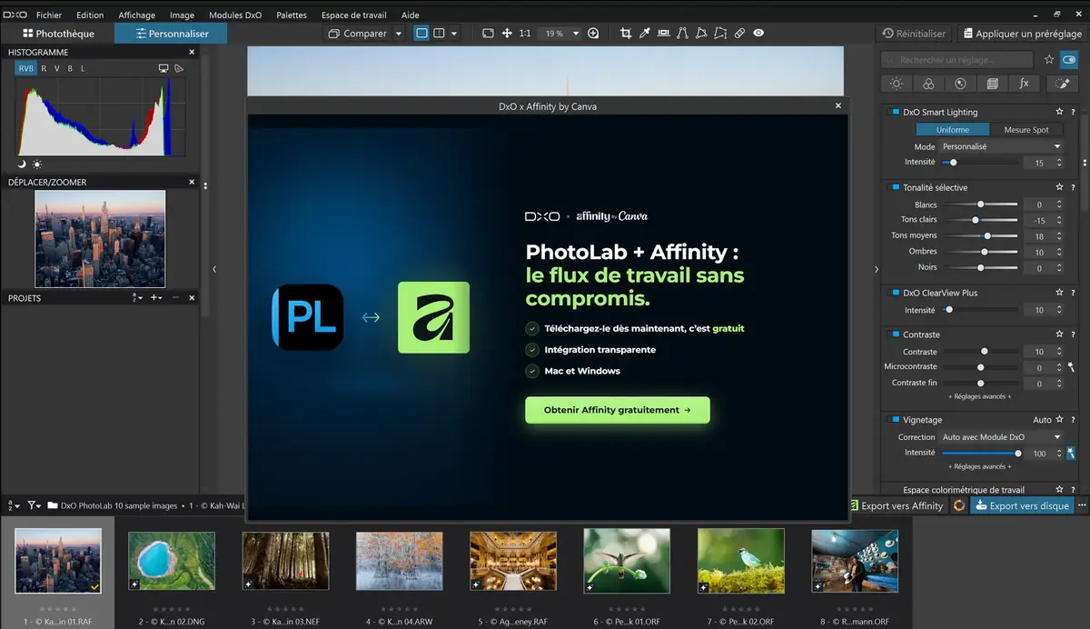Screen dimensions: 1090x629
Task: Click Appliquer un préréglage button
Action: coord(1021,34)
